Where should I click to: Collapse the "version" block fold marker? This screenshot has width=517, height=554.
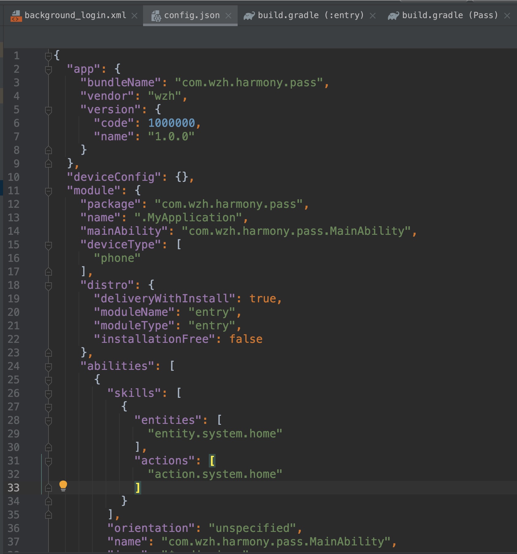pos(48,110)
